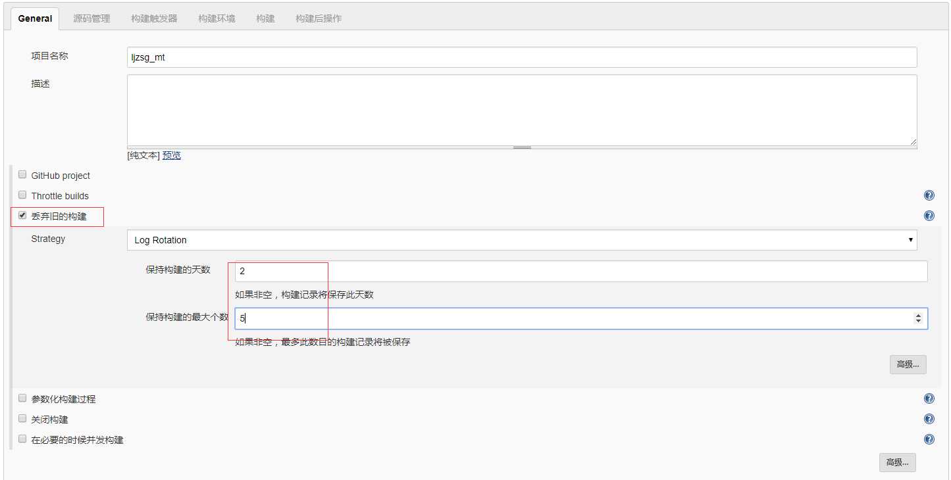Switch to the 构建环境 tab
This screenshot has height=480, width=951.
coord(217,18)
